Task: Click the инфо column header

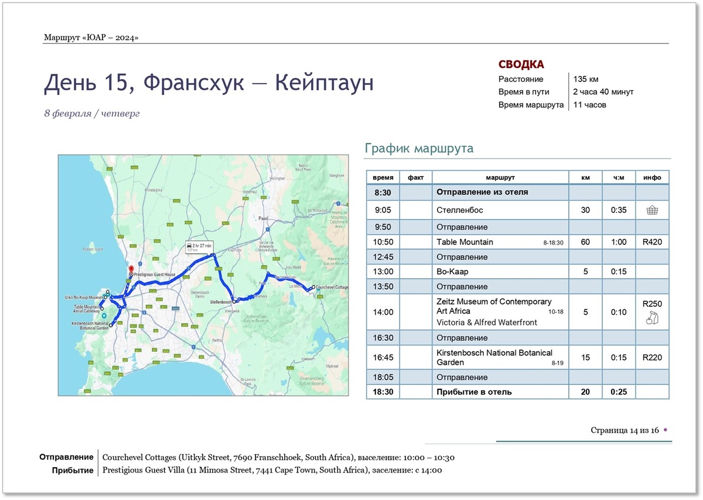Action: (652, 177)
